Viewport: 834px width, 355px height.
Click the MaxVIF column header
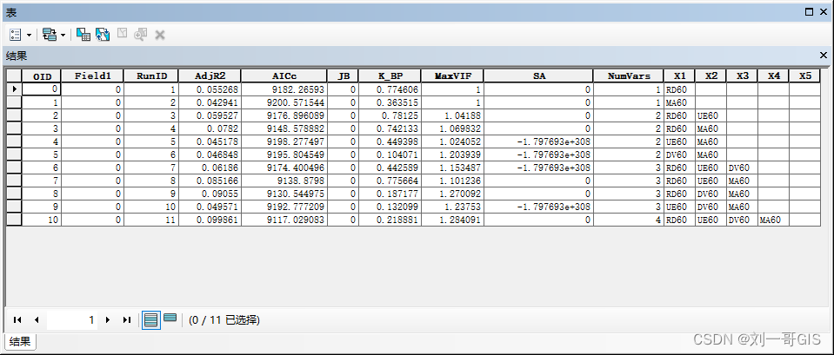(x=452, y=76)
